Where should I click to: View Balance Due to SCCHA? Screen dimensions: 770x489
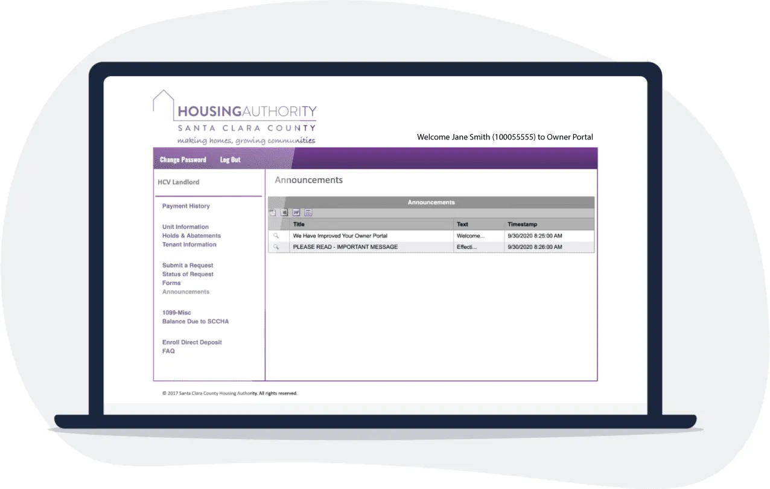196,322
